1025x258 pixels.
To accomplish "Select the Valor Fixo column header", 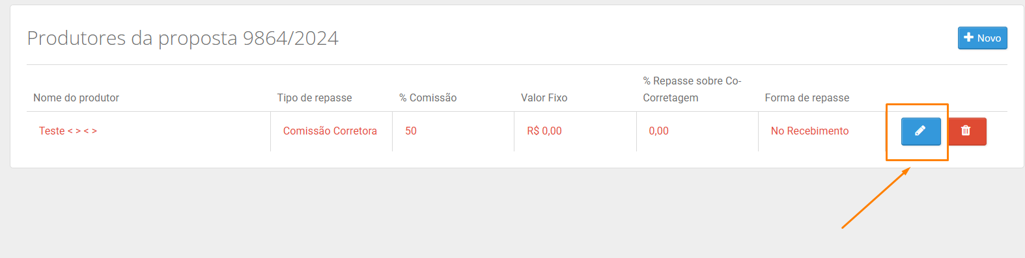I will pos(544,97).
